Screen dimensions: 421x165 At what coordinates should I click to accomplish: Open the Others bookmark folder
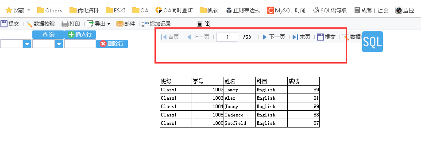coord(50,11)
